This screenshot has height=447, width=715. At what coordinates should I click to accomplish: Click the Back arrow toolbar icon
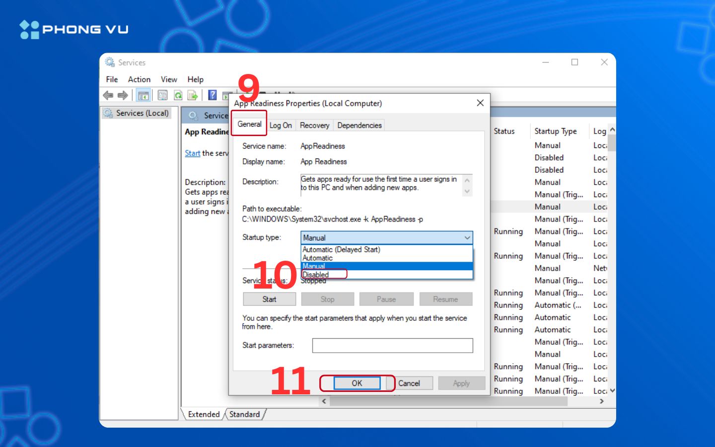pyautogui.click(x=108, y=95)
